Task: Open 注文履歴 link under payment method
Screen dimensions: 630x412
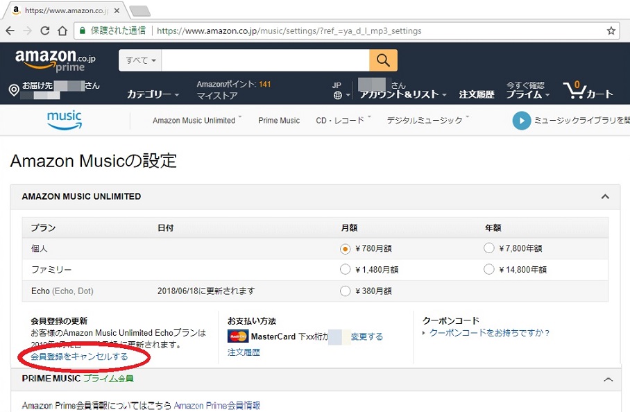Action: point(244,352)
